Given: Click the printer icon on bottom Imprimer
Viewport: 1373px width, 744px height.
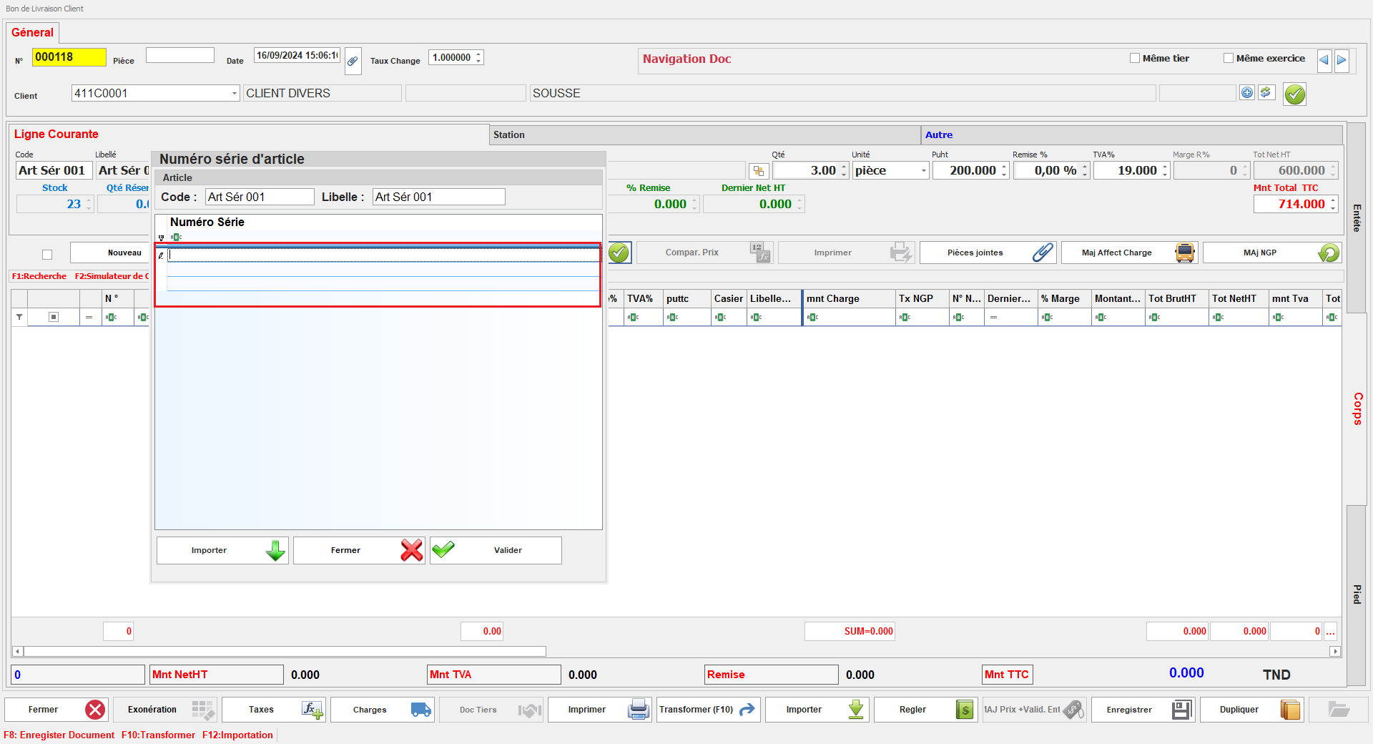Looking at the screenshot, I should point(639,710).
